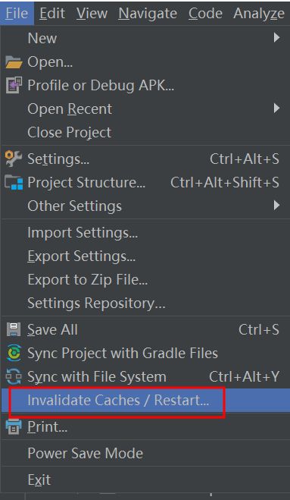
Task: Open the Navigate menu
Action: coord(148,14)
